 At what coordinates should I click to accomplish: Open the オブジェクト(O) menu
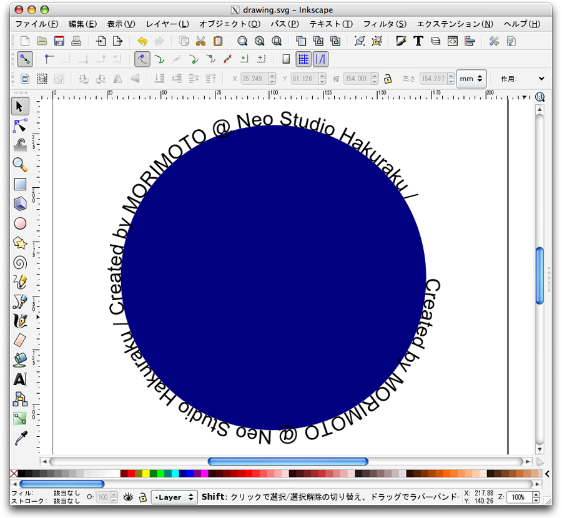pyautogui.click(x=230, y=24)
